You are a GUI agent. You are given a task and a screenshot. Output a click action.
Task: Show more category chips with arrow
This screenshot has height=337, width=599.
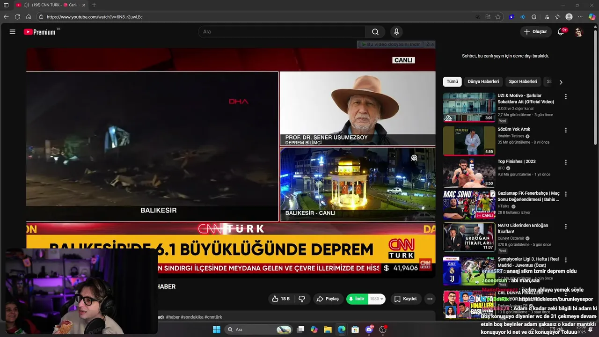pyautogui.click(x=561, y=82)
